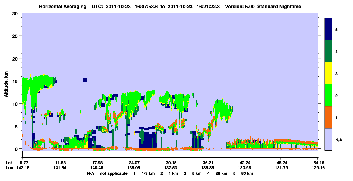This screenshot has height=181, width=353.
Task: Click longitude value 135.85
Action: point(207,168)
